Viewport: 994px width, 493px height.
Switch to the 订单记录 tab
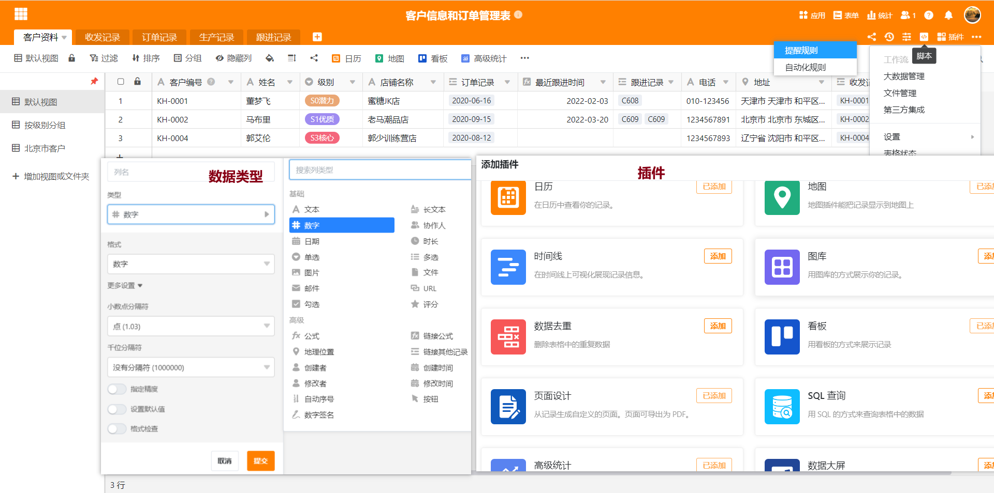tap(159, 37)
